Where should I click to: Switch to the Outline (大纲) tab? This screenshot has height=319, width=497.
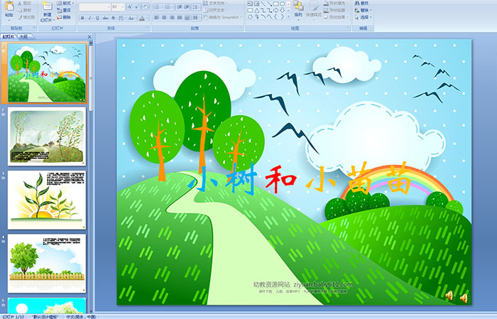pyautogui.click(x=24, y=36)
